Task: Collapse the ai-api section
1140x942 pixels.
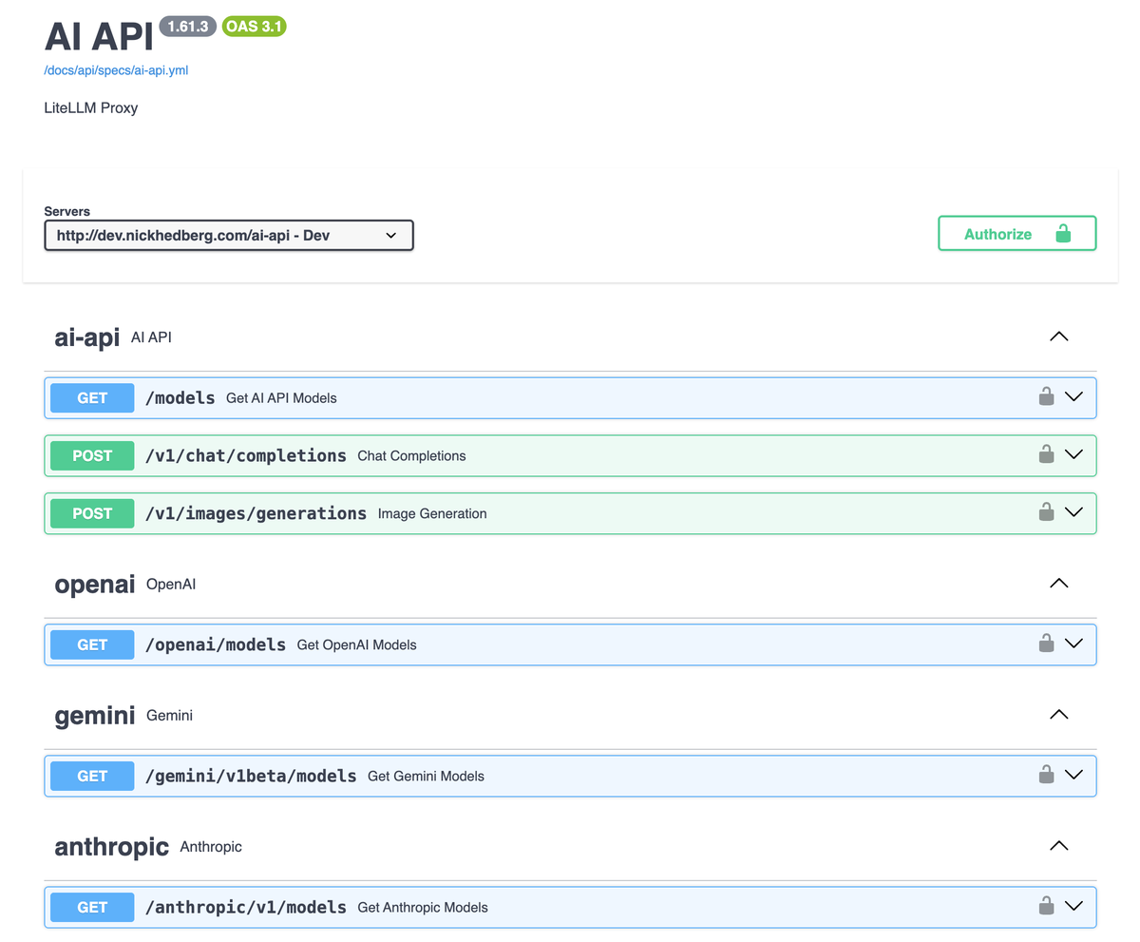Action: pyautogui.click(x=1058, y=336)
